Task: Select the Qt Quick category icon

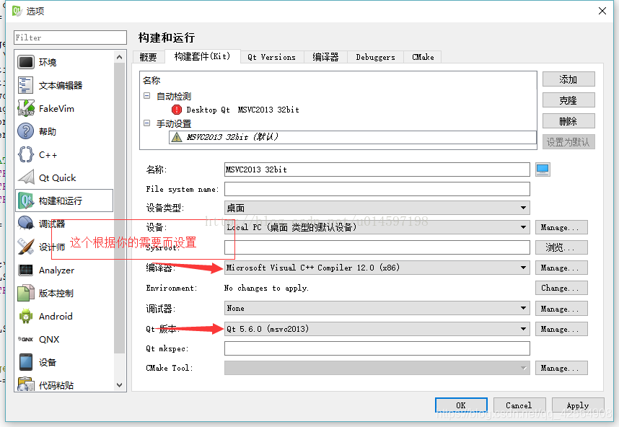Action: [26, 177]
